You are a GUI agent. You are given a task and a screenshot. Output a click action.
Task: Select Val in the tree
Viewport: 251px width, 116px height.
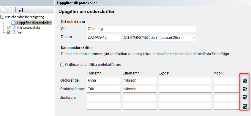[x=19, y=32]
